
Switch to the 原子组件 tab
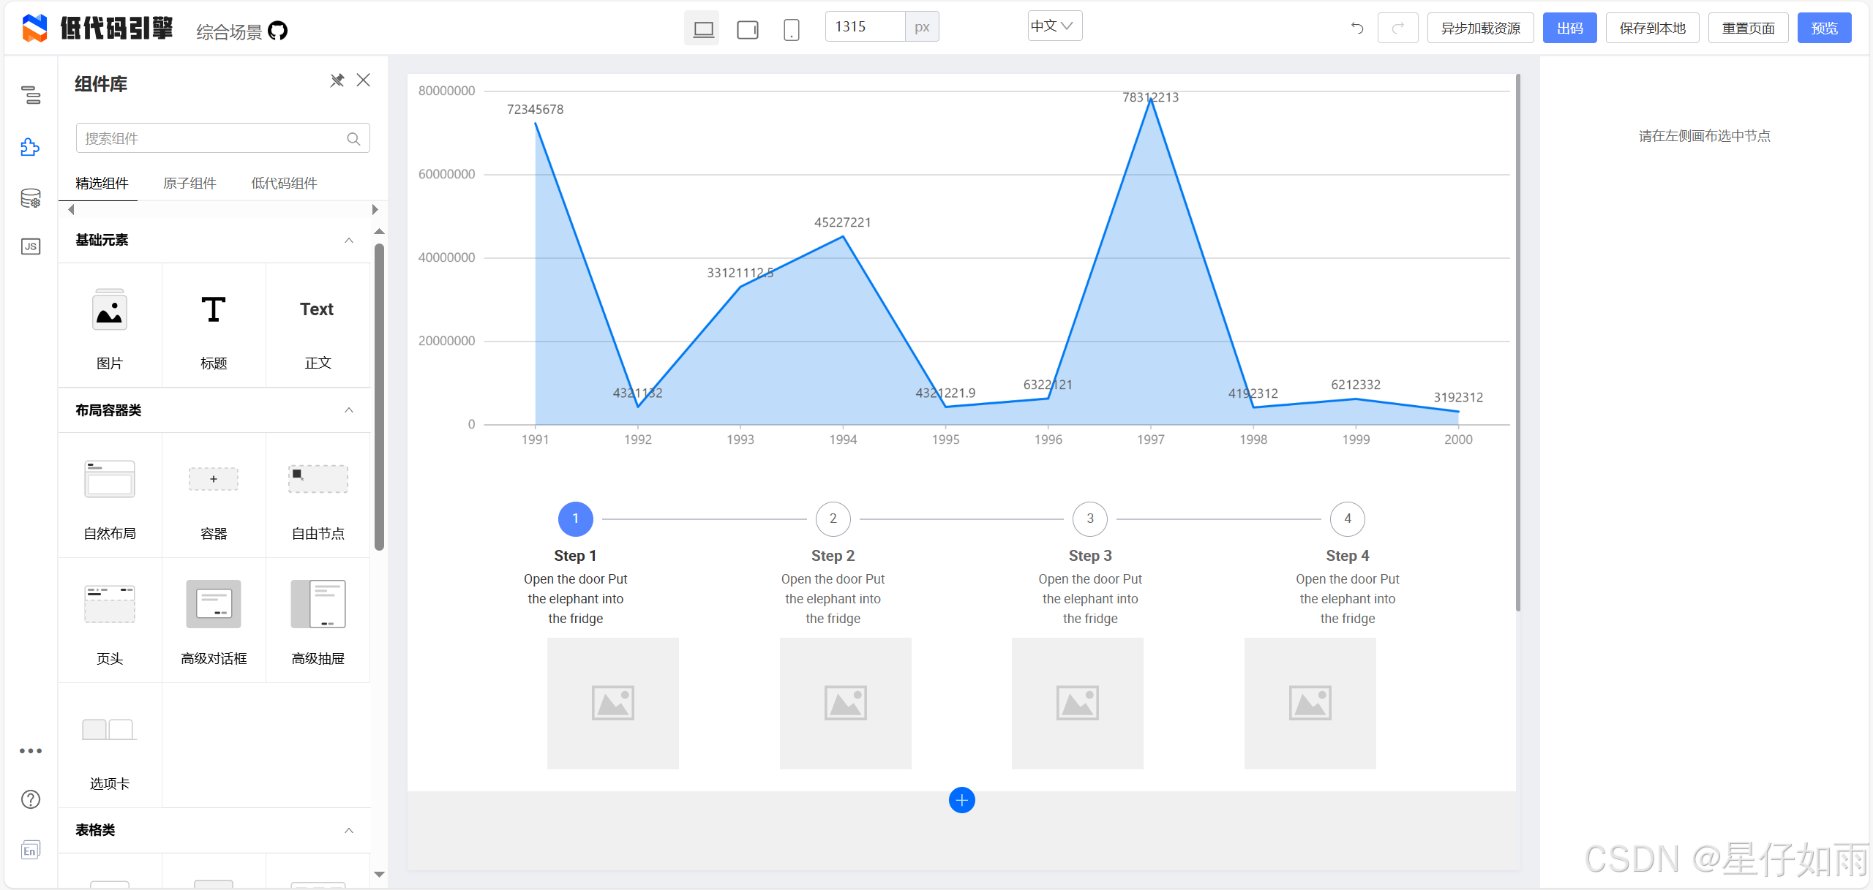(x=189, y=183)
